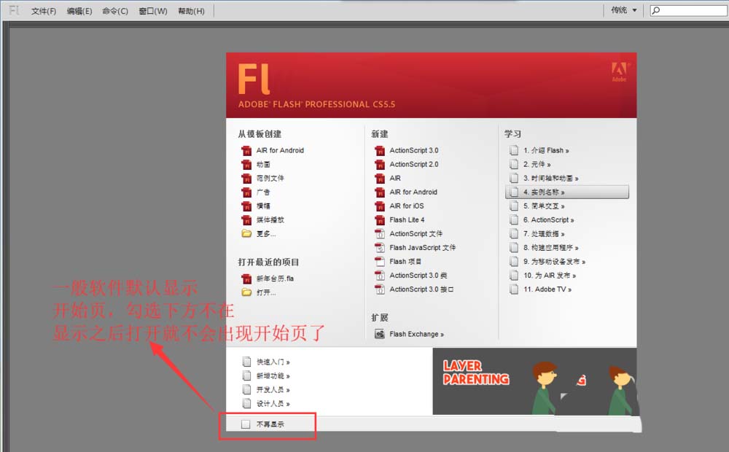Click the 打开... folder icon

tap(246, 292)
